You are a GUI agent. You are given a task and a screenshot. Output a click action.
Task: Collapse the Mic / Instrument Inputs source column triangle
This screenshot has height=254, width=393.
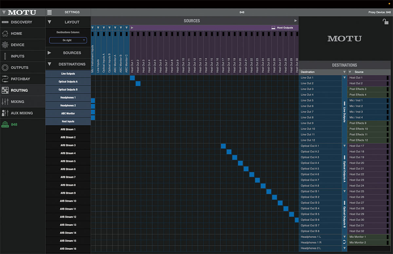(93, 28)
